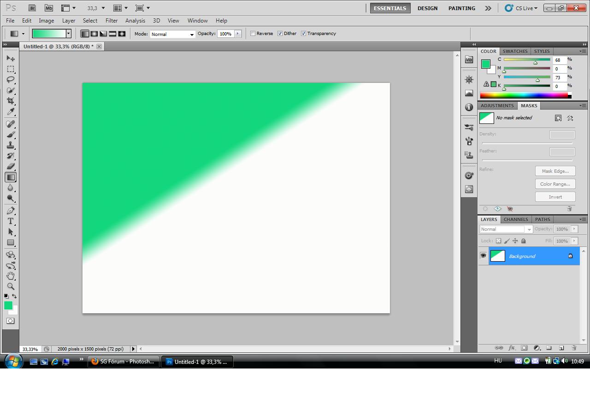Click the foreground green color swatch in toolbox
The width and height of the screenshot is (590, 415).
coord(8,305)
